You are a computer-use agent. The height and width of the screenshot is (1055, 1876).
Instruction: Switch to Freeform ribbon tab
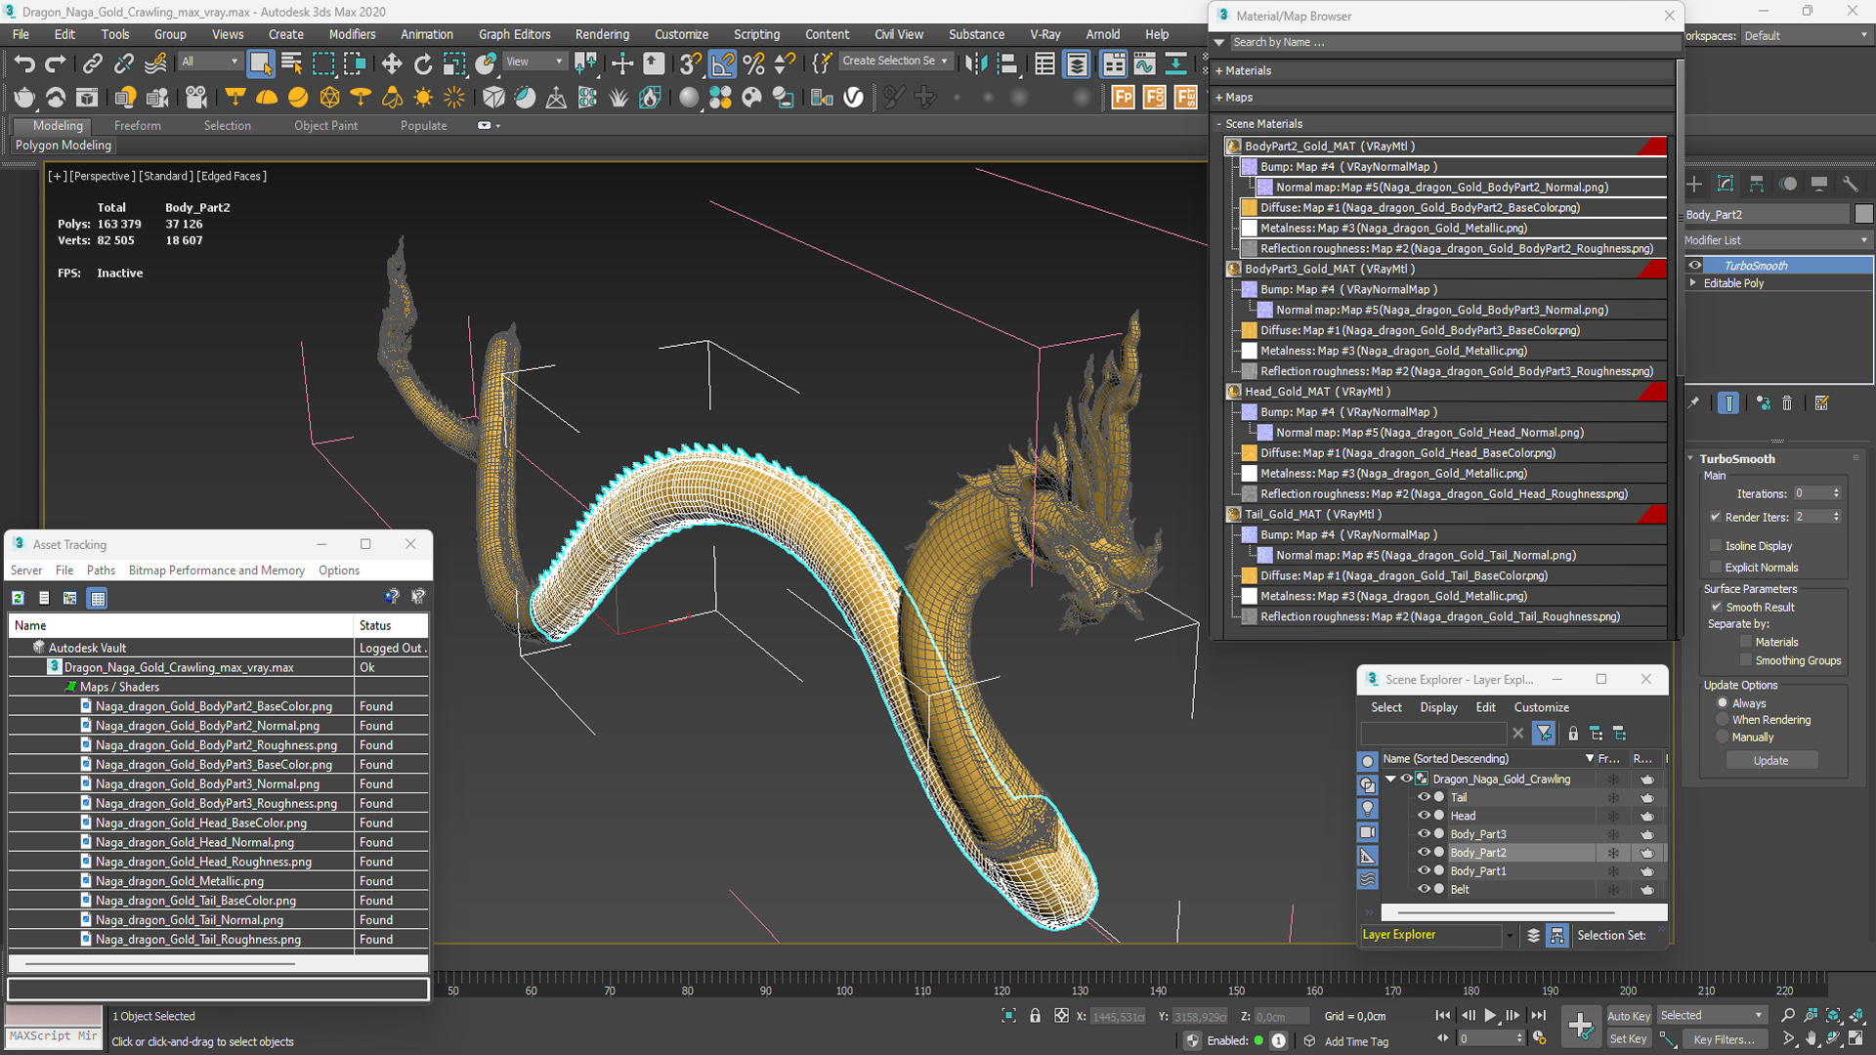[x=137, y=126]
